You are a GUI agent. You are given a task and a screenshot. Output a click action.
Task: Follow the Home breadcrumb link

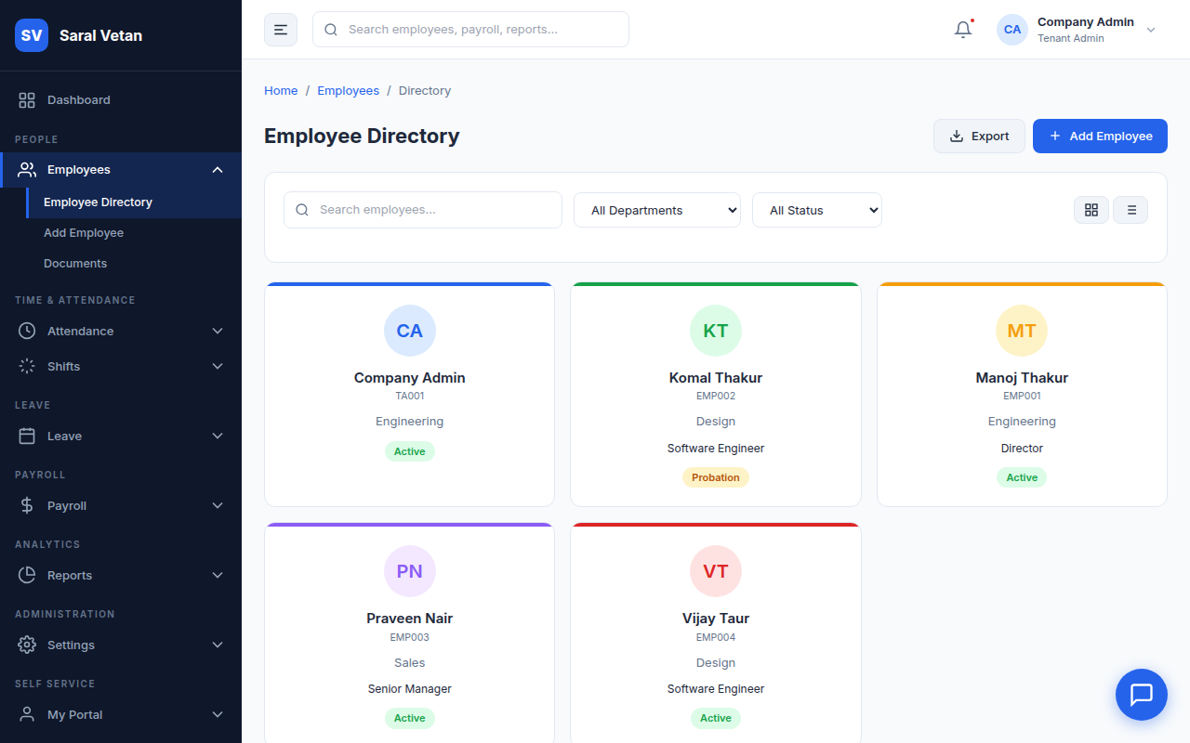[x=281, y=90]
